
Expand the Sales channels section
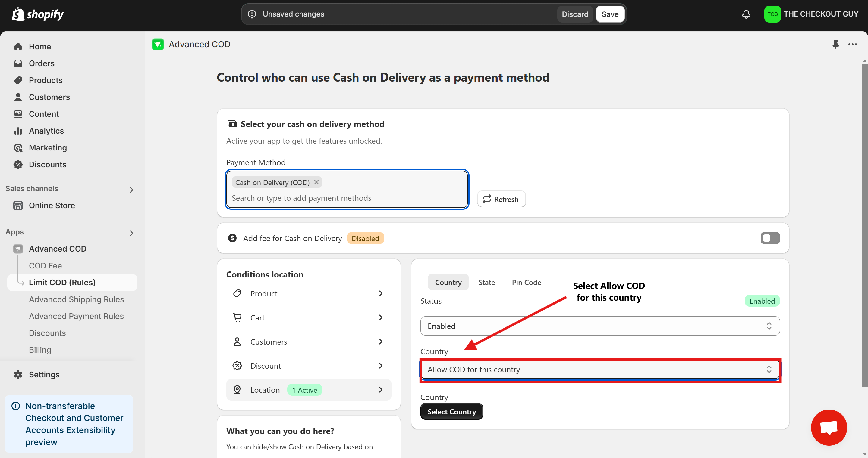click(131, 190)
